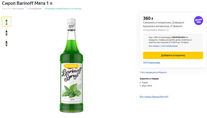Open Все товары бренда Barinoff link
Screen dimensions: 207x118
(154, 97)
